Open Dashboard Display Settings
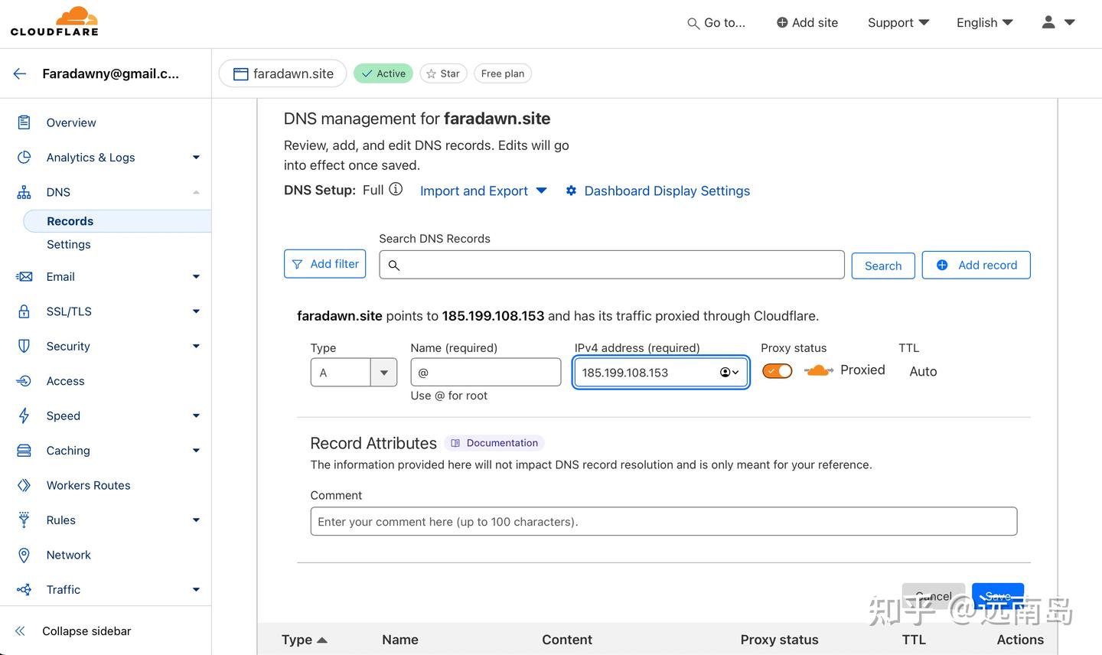 pyautogui.click(x=667, y=191)
